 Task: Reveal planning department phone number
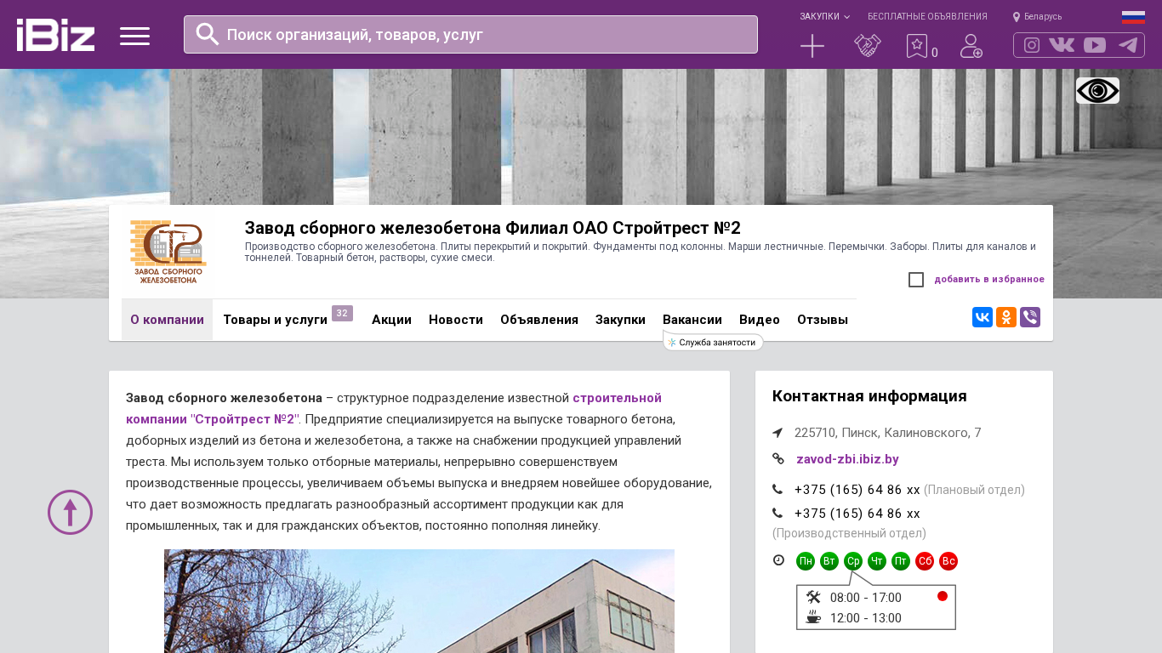(857, 490)
